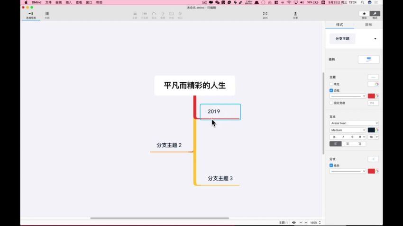403x226 pixels.
Task: Click the volume icon in menu bar
Action: pyautogui.click(x=302, y=2)
